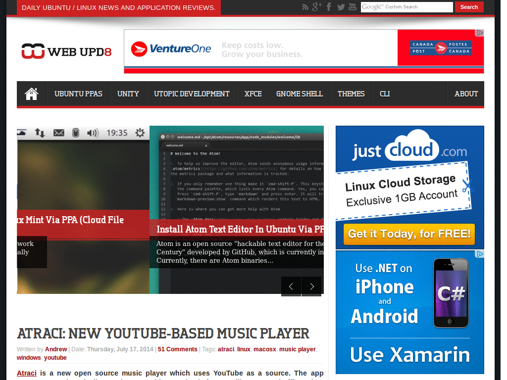Open the Install Atom Text Editor slide title
The width and height of the screenshot is (507, 380).
click(240, 229)
